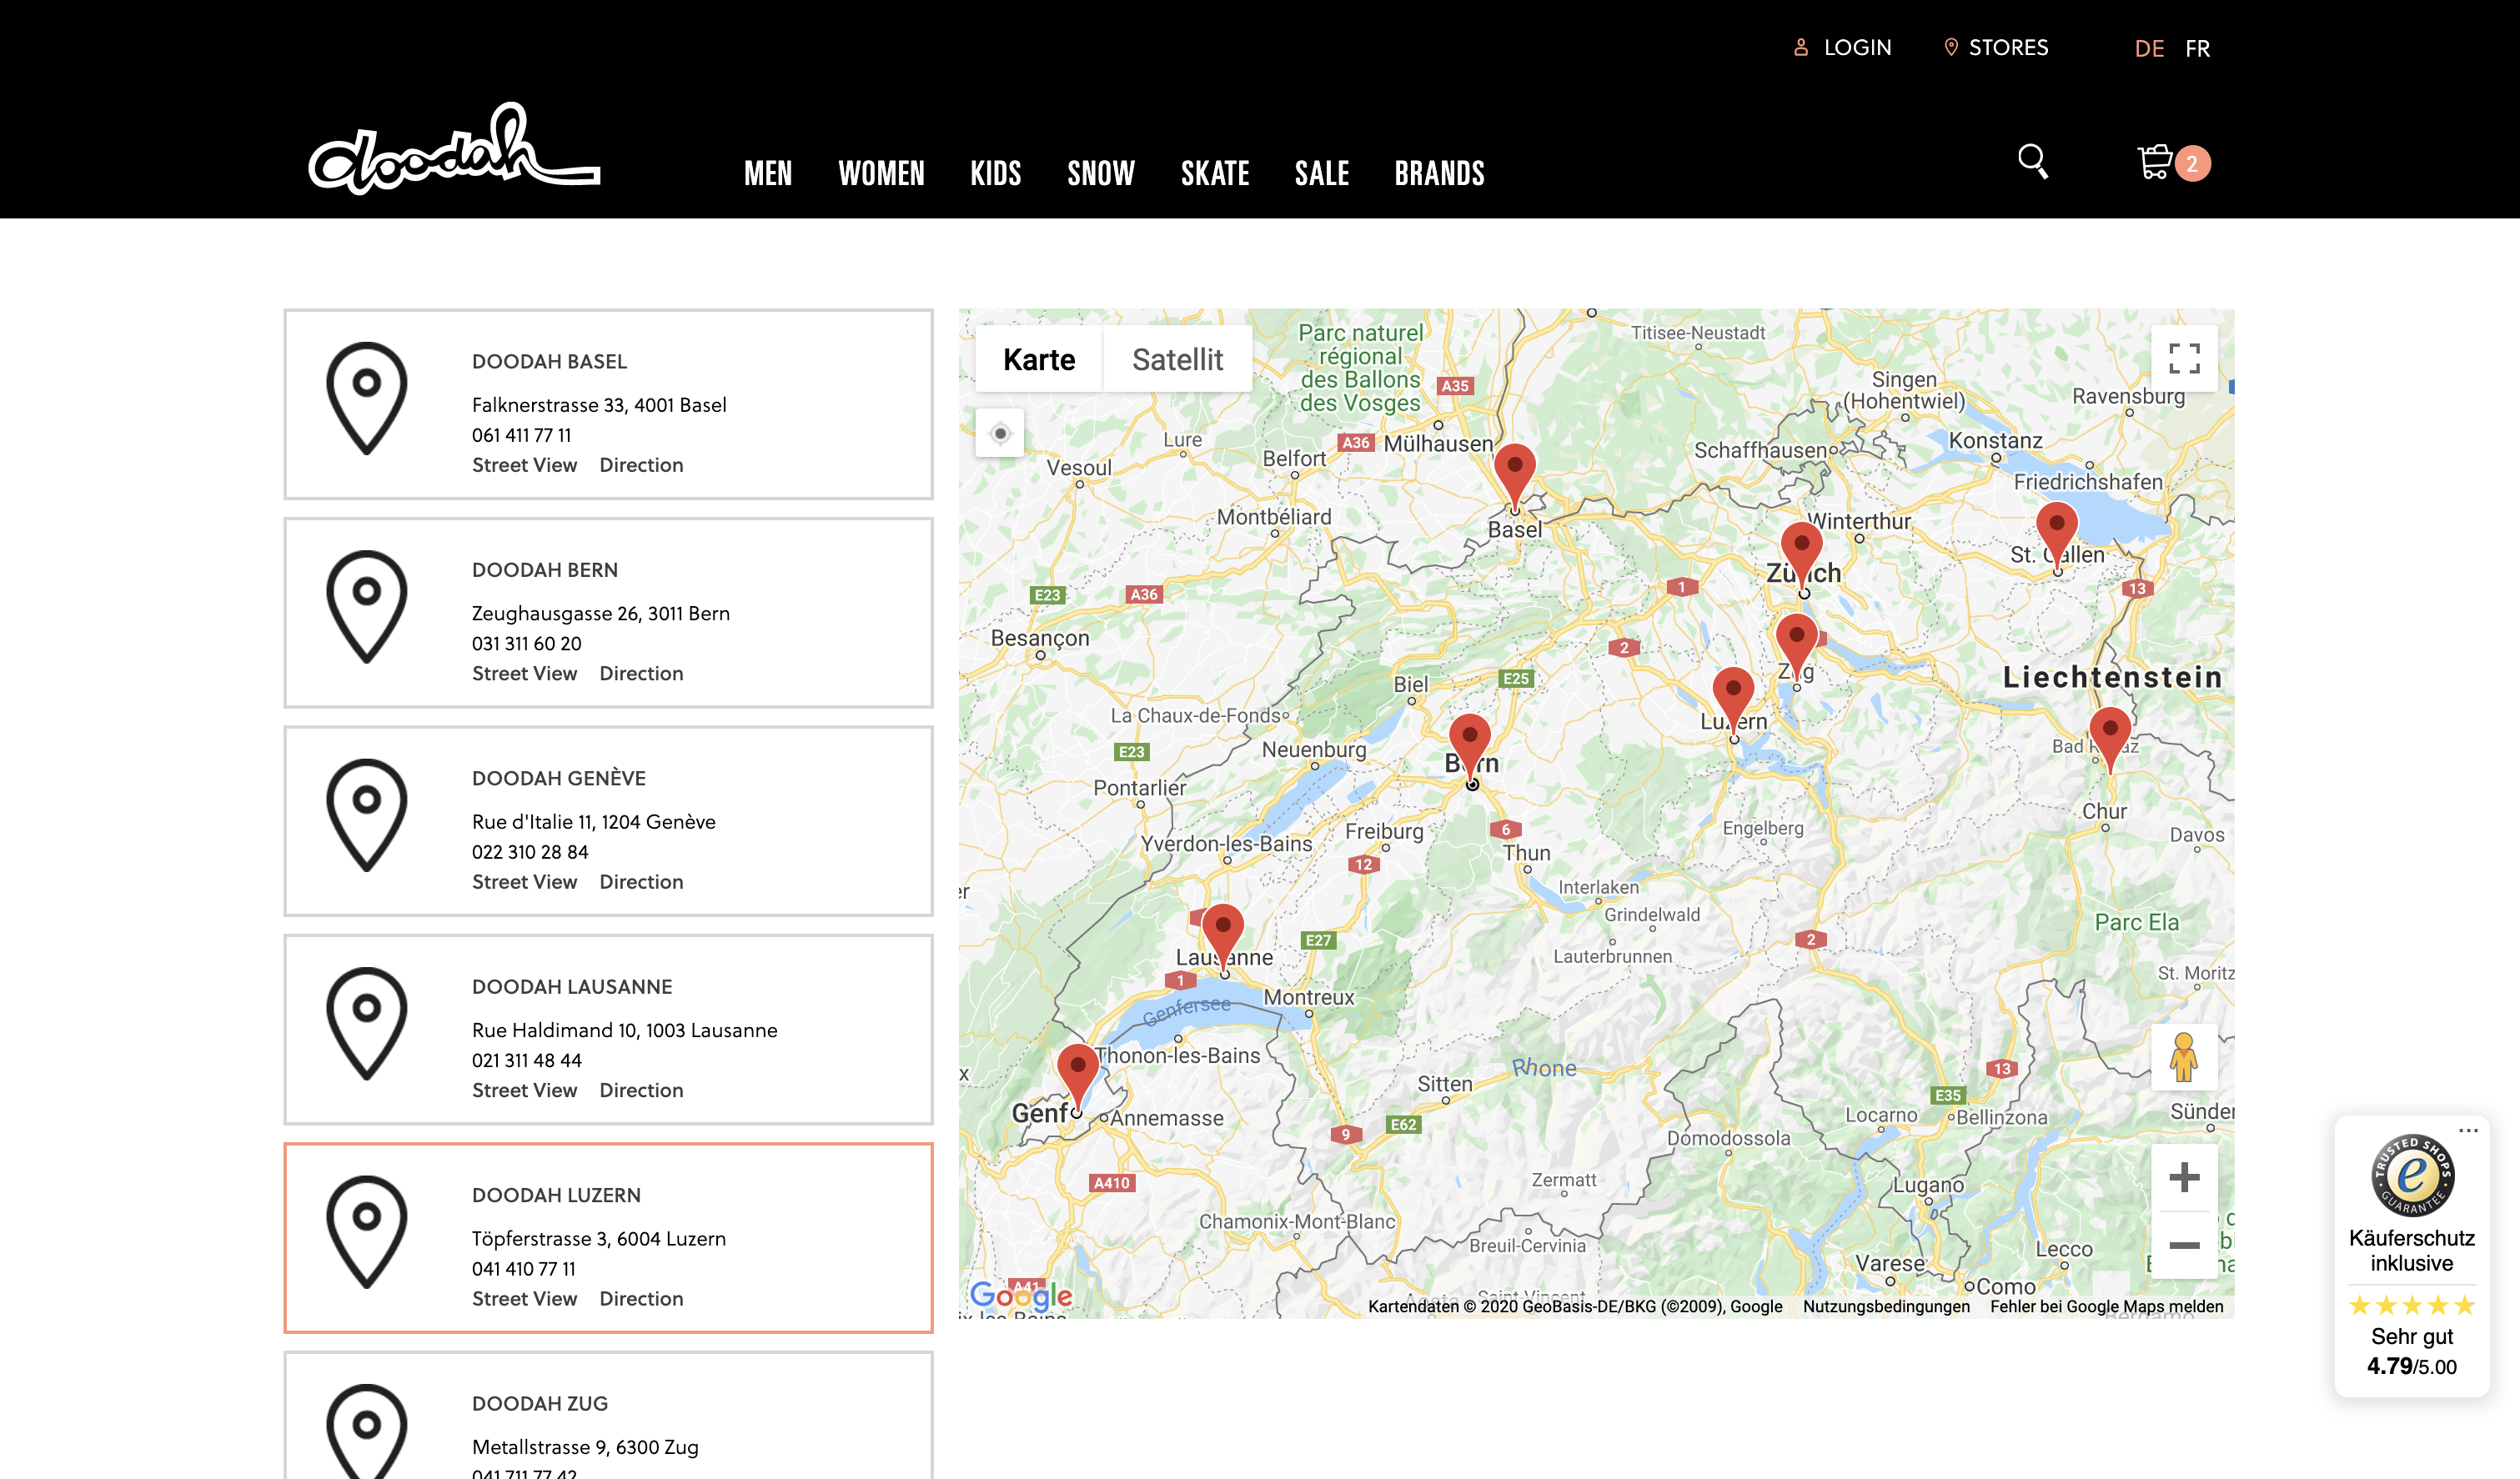Switch map to Satellit view
The width and height of the screenshot is (2520, 1479).
tap(1177, 359)
